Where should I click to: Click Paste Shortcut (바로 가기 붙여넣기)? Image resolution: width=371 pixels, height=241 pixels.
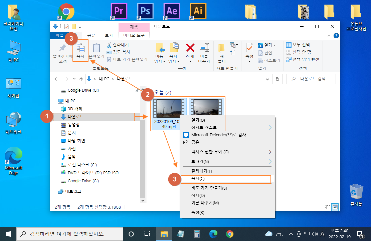tap(127, 59)
